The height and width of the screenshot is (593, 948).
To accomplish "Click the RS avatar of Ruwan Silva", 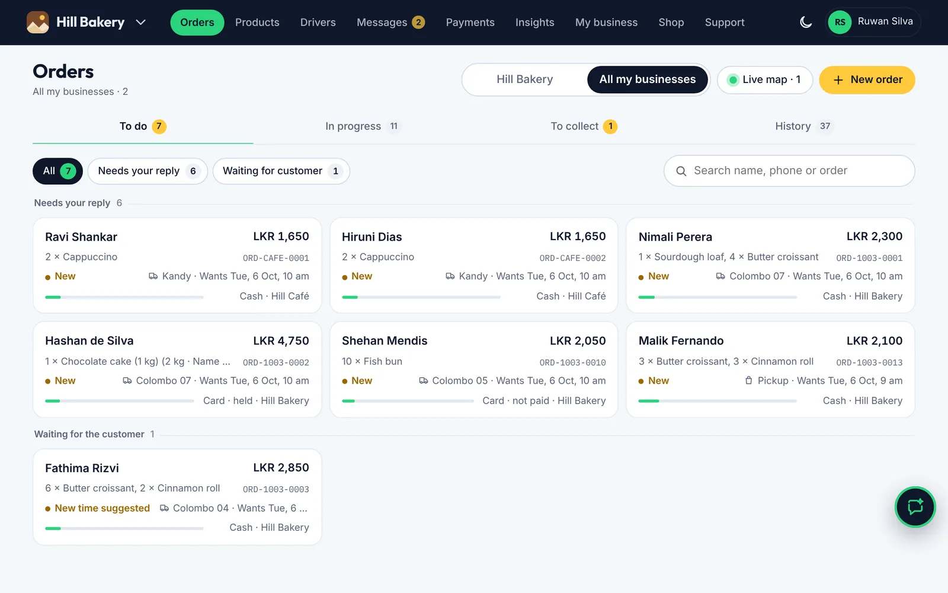I will pos(840,23).
